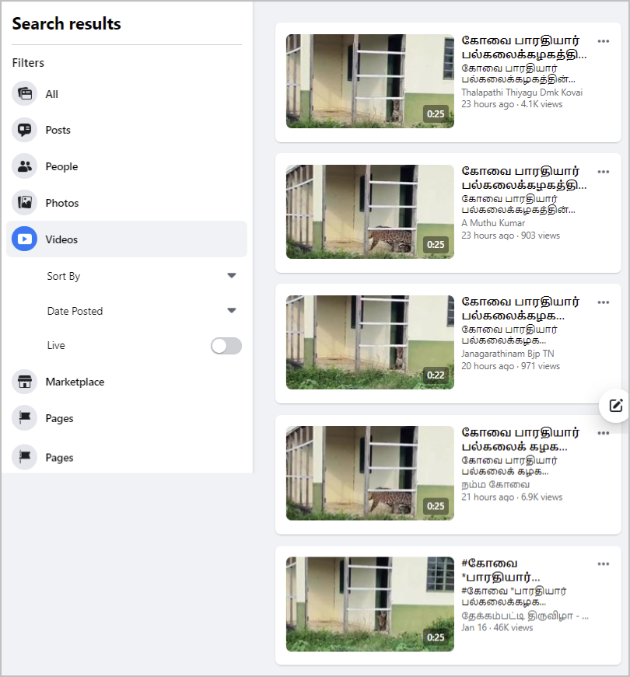Play the Jan 16 video with 46K views
Screen dimensions: 630x677
click(x=370, y=604)
